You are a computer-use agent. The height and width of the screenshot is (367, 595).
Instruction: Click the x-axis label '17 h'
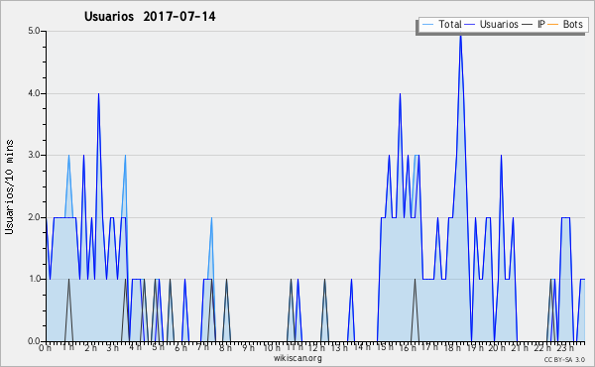pyautogui.click(x=429, y=347)
